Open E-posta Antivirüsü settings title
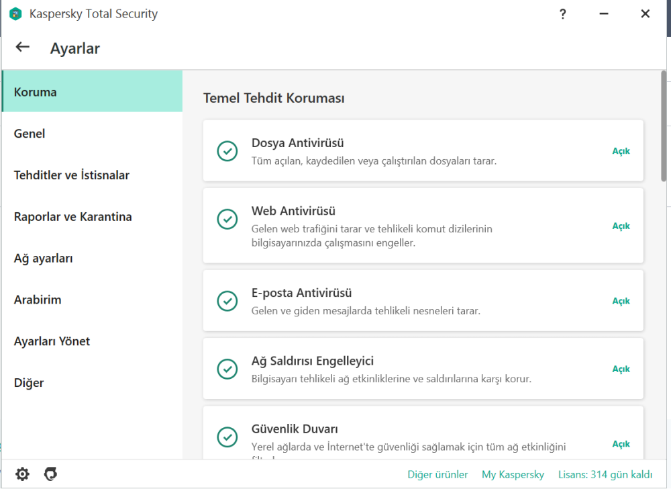Screen dimensions: 671x489 (301, 292)
